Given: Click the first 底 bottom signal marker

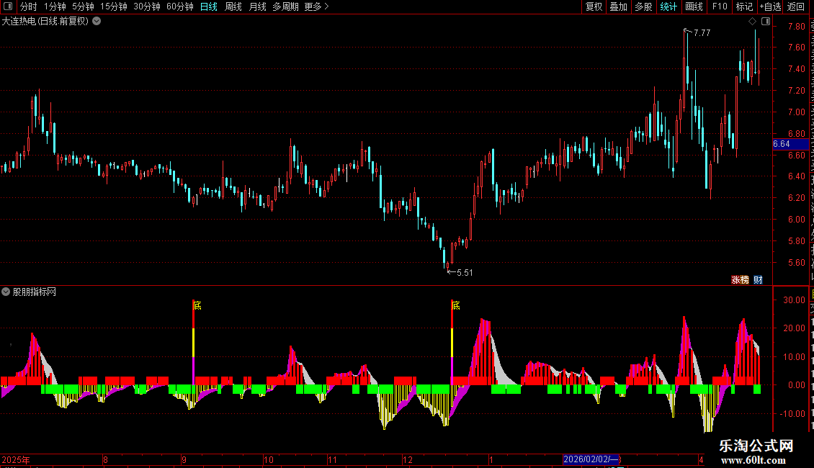Looking at the screenshot, I should coord(197,305).
